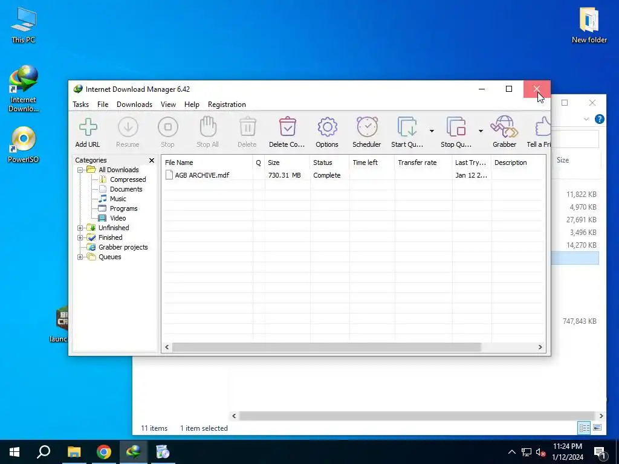Image resolution: width=619 pixels, height=464 pixels.
Task: Open the File menu
Action: (103, 105)
